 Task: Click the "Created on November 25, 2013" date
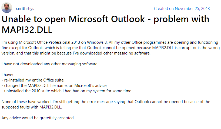(182, 9)
